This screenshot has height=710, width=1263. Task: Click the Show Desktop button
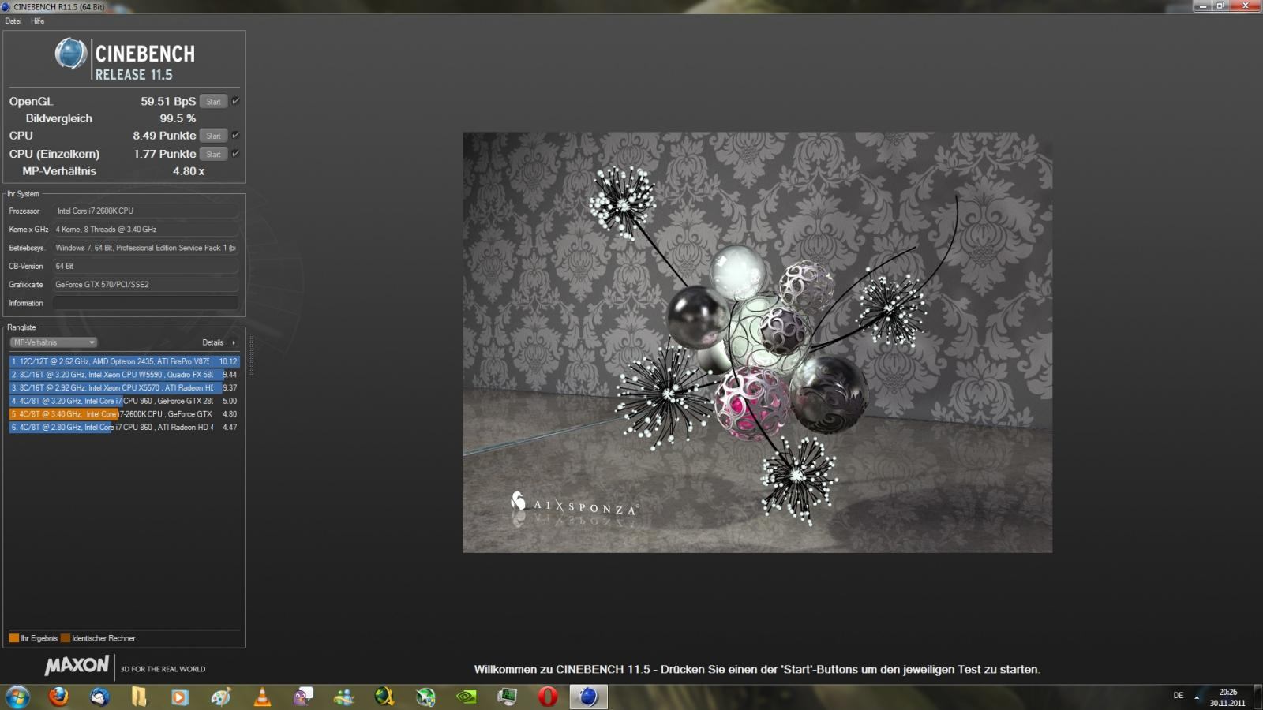(1257, 697)
